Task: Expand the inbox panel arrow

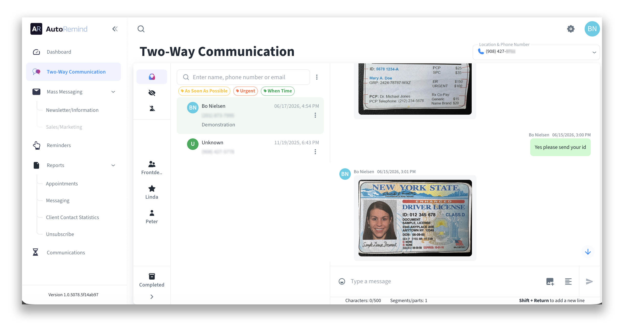Action: pos(152,297)
